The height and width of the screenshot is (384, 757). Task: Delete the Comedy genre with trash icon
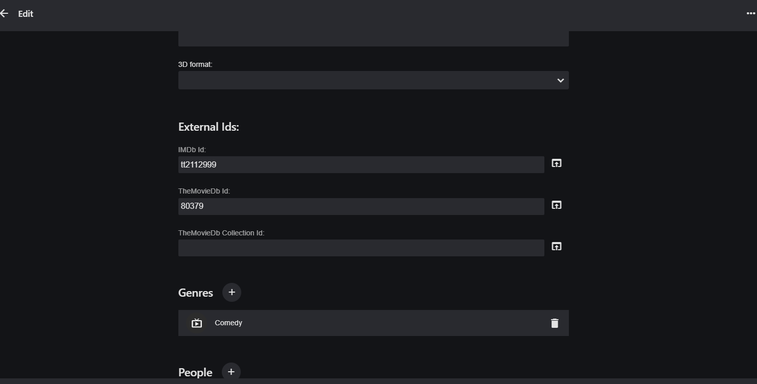point(555,323)
